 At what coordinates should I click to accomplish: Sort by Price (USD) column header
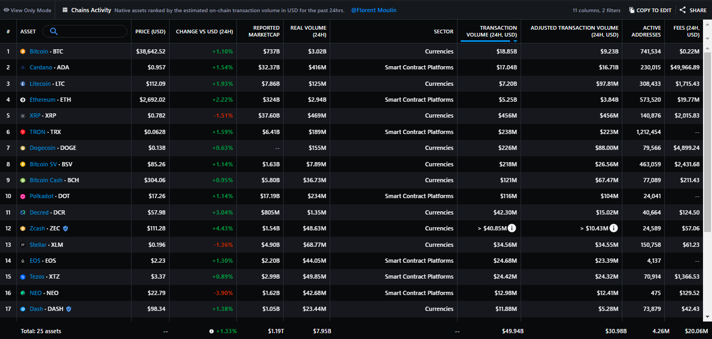(151, 31)
